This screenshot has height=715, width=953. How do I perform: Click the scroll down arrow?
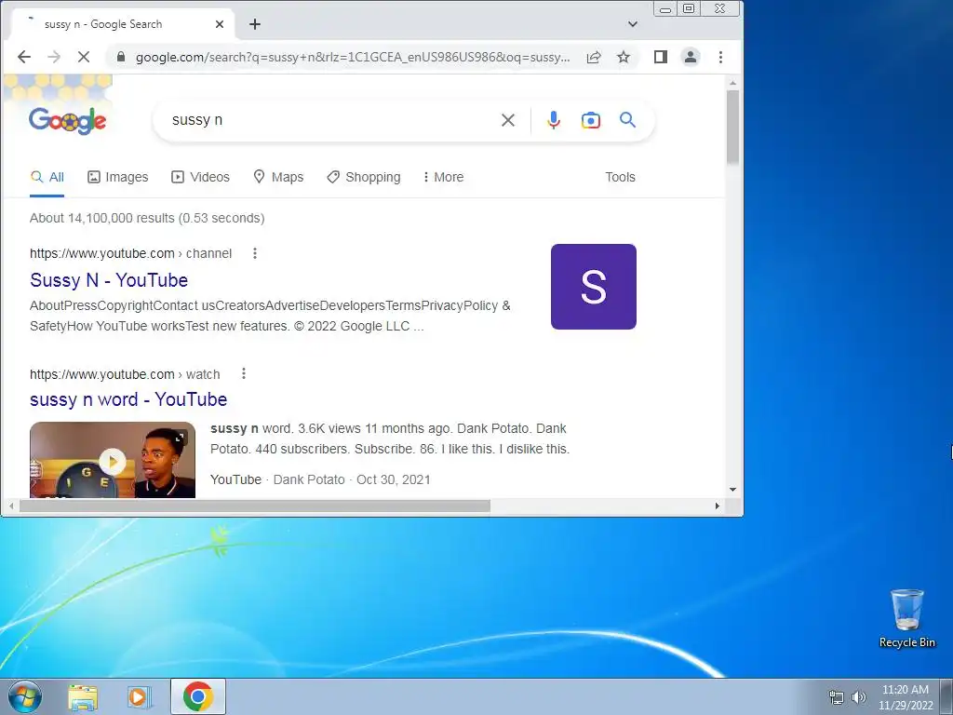tap(732, 490)
